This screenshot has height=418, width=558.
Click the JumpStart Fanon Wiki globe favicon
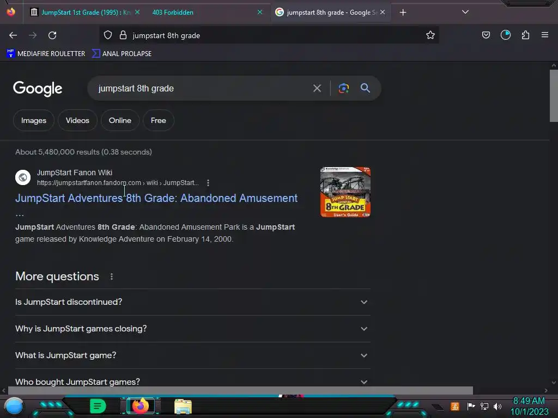pyautogui.click(x=23, y=177)
